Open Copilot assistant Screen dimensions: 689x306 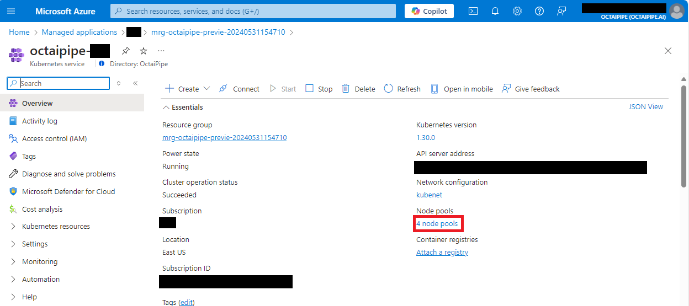[429, 11]
